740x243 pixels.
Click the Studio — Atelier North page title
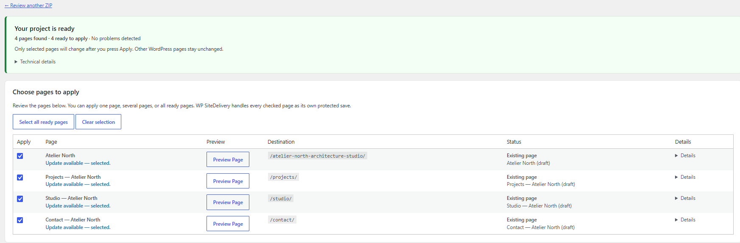click(71, 198)
